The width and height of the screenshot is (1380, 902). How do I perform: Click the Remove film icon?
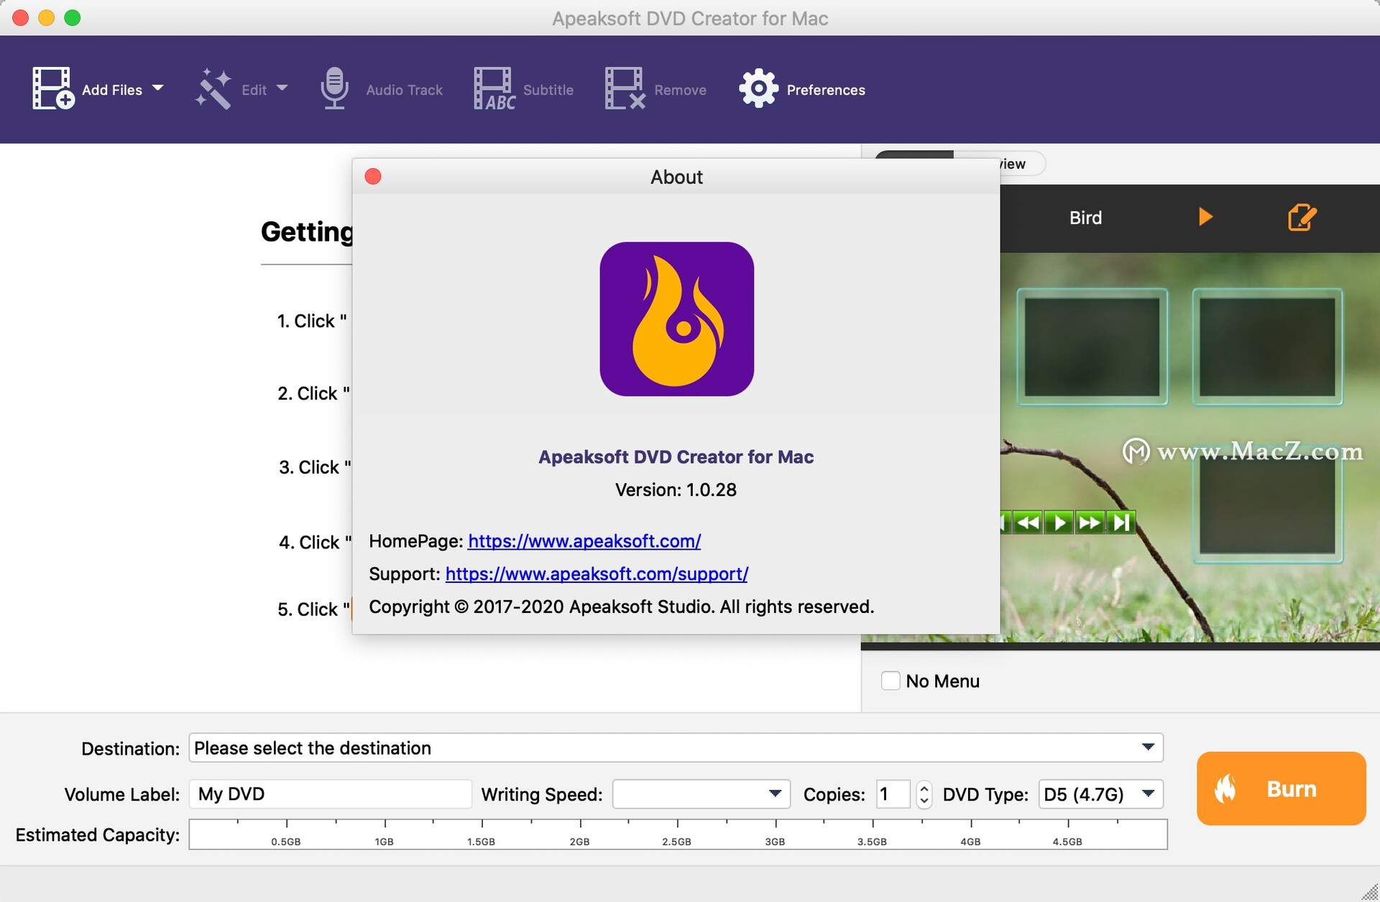click(x=624, y=89)
